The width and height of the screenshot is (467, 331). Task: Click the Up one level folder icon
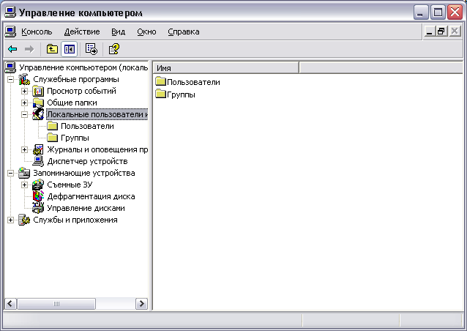click(x=52, y=49)
